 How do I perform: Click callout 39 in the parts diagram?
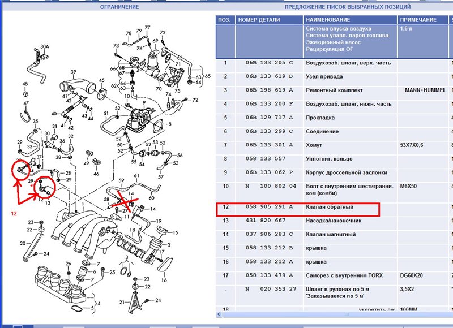(74, 72)
